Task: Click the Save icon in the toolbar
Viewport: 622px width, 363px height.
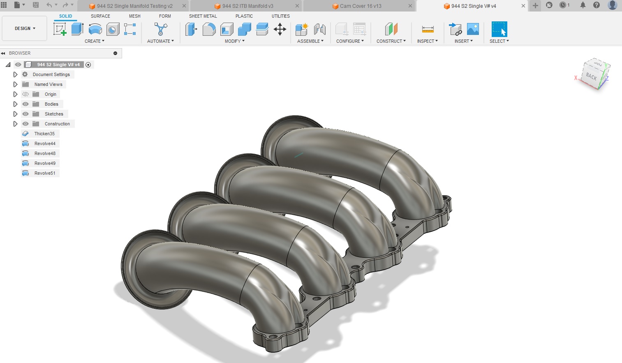Action: point(36,5)
